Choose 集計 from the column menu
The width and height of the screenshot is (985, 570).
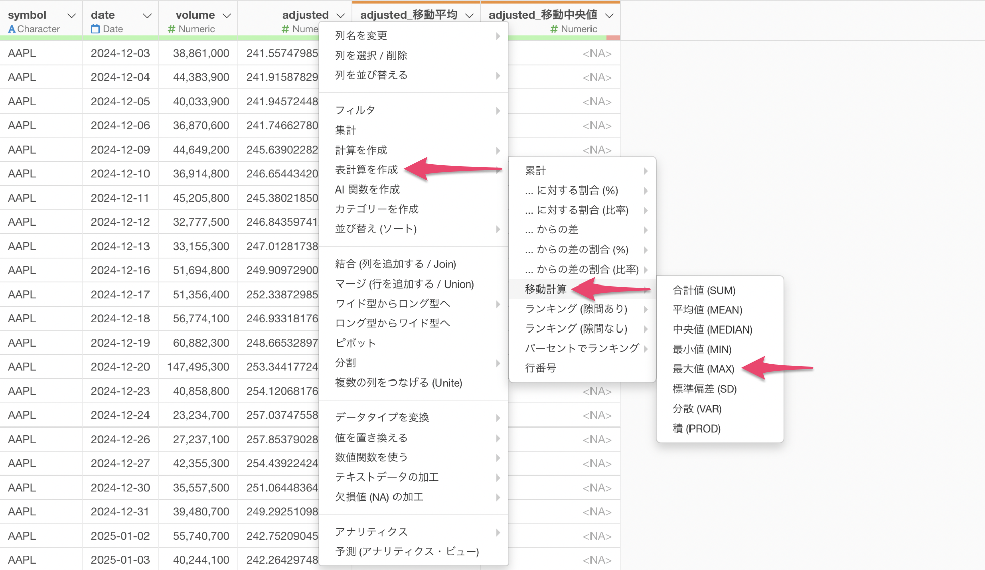tap(346, 130)
